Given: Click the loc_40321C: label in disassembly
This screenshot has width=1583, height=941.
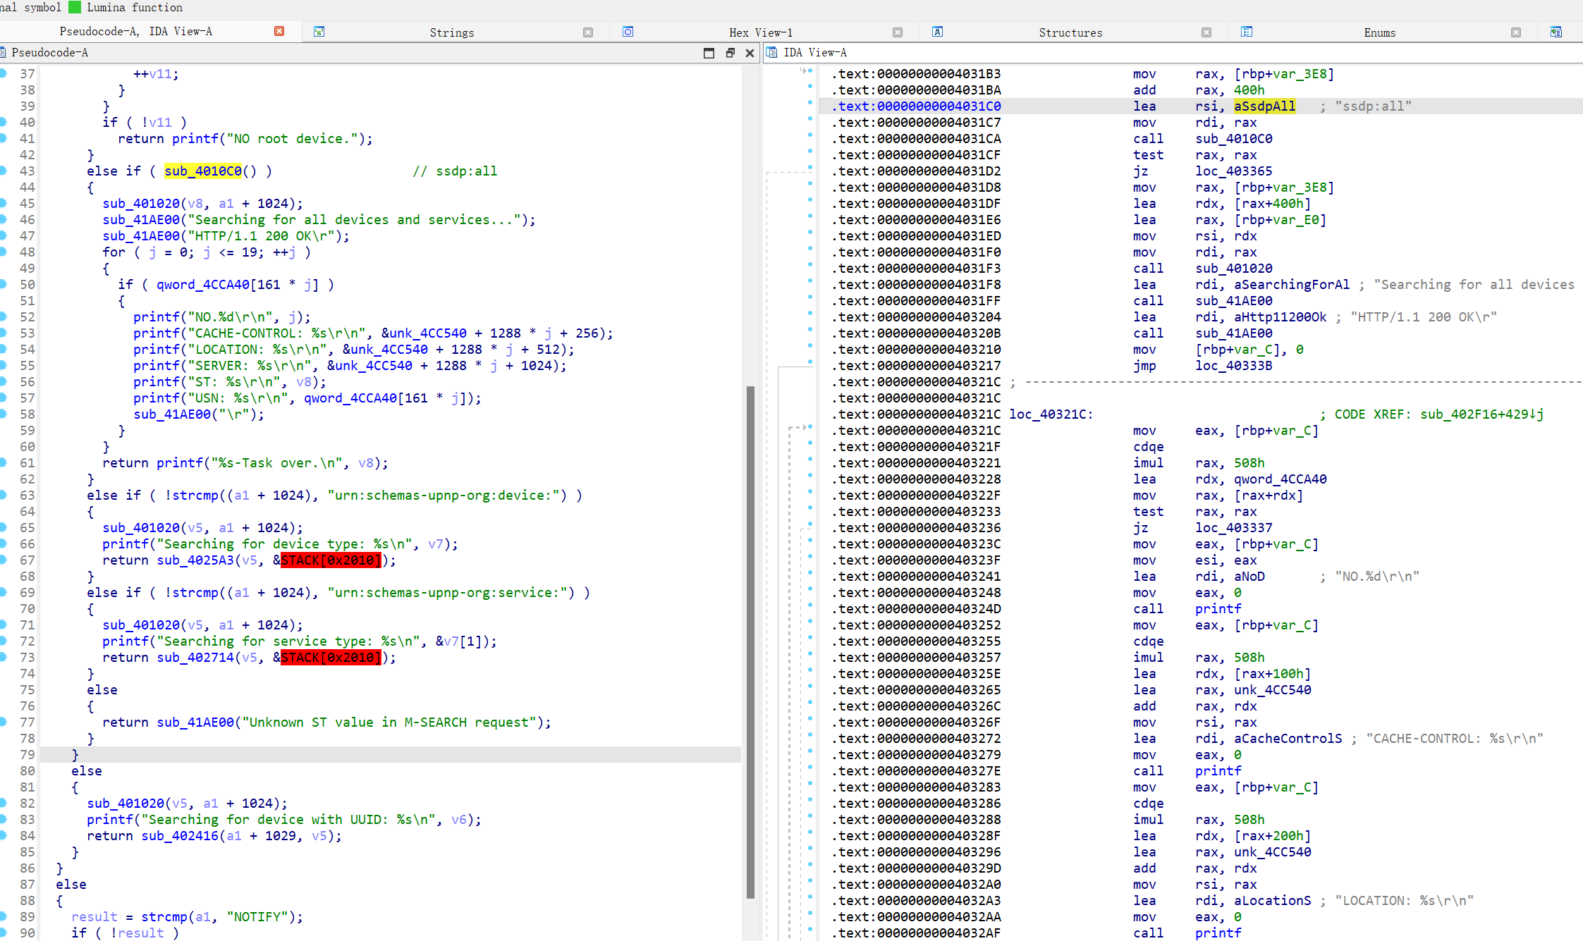Looking at the screenshot, I should coord(1051,414).
